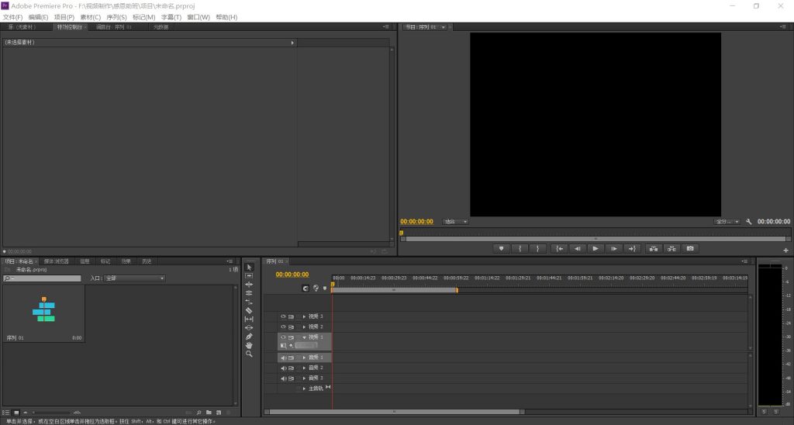The width and height of the screenshot is (794, 425).
Task: Click the Extract button
Action: click(x=672, y=249)
